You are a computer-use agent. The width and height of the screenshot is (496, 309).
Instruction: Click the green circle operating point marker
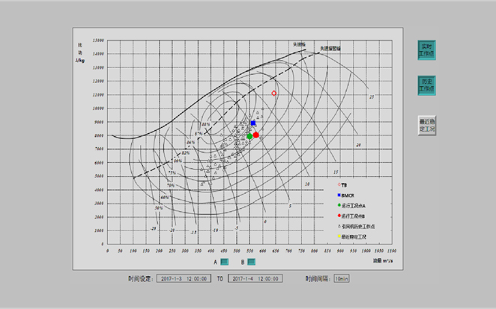(x=249, y=136)
